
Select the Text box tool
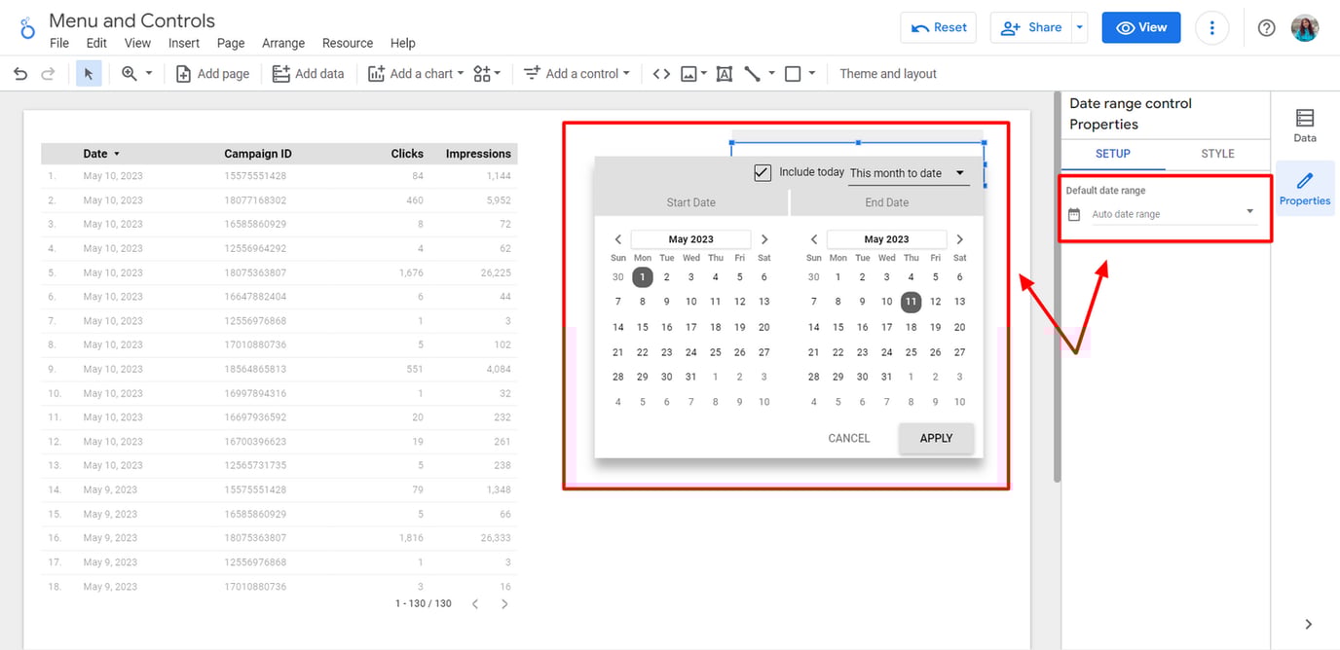(725, 73)
